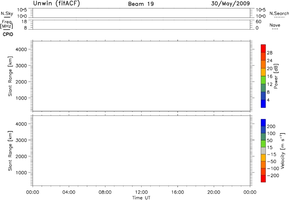Viewport: 289px width, 200px height.
Task: Click the 'Velocity [m s-1]' colorbar title
Action: tap(282, 151)
